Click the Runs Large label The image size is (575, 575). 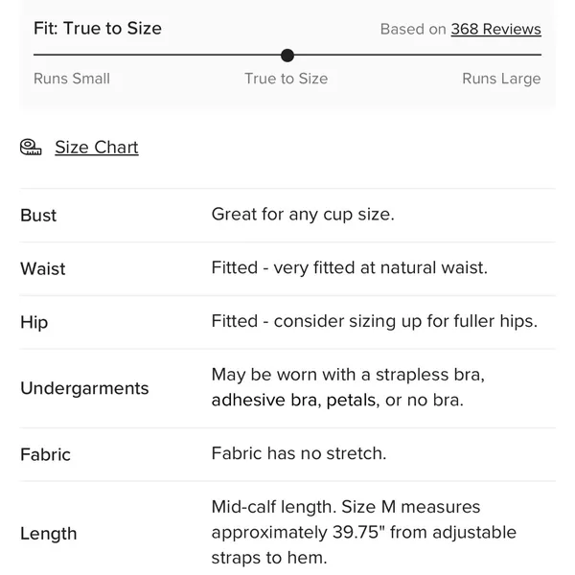click(x=501, y=79)
